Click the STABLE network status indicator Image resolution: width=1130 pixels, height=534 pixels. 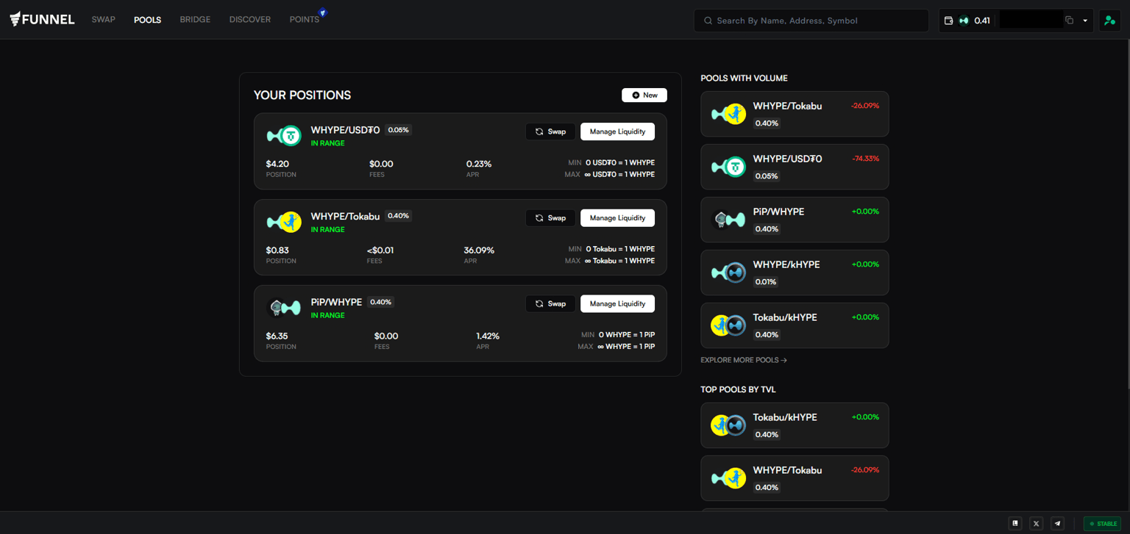[x=1102, y=524]
